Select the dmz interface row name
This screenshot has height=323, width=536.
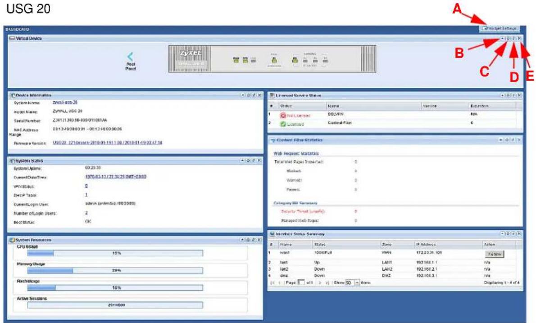(x=284, y=276)
